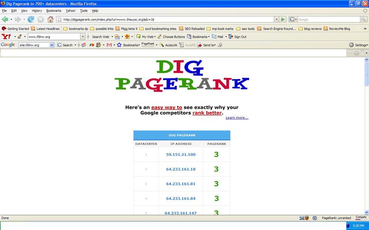This screenshot has width=369, height=230.
Task: Click the Google logo on Google toolbar
Action: [x=8, y=45]
